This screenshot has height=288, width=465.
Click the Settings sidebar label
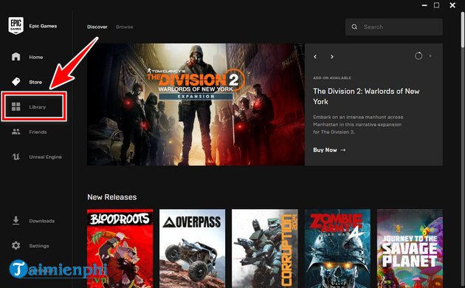(39, 246)
